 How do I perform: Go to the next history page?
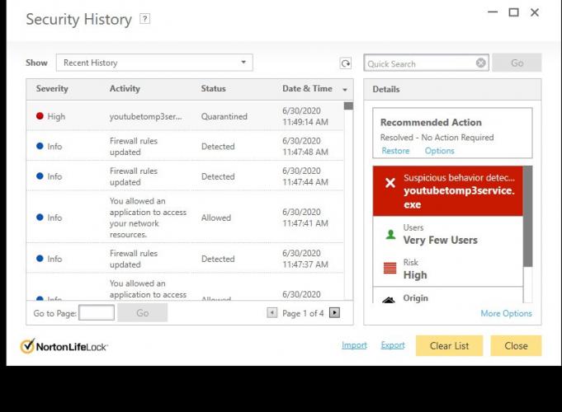coord(334,313)
